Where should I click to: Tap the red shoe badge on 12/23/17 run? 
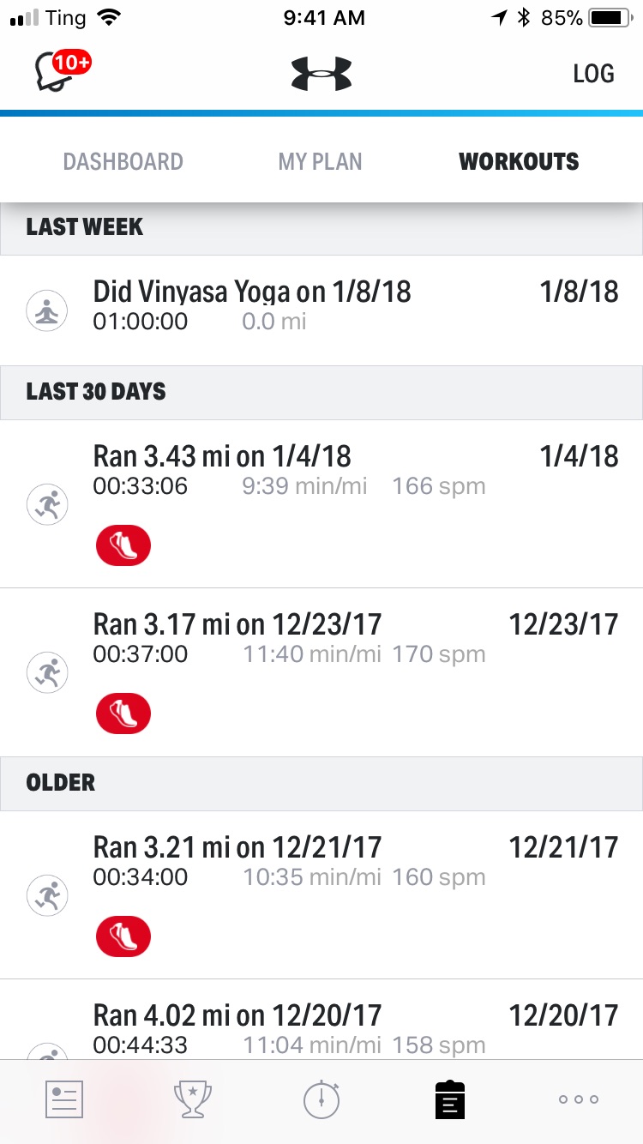(123, 714)
